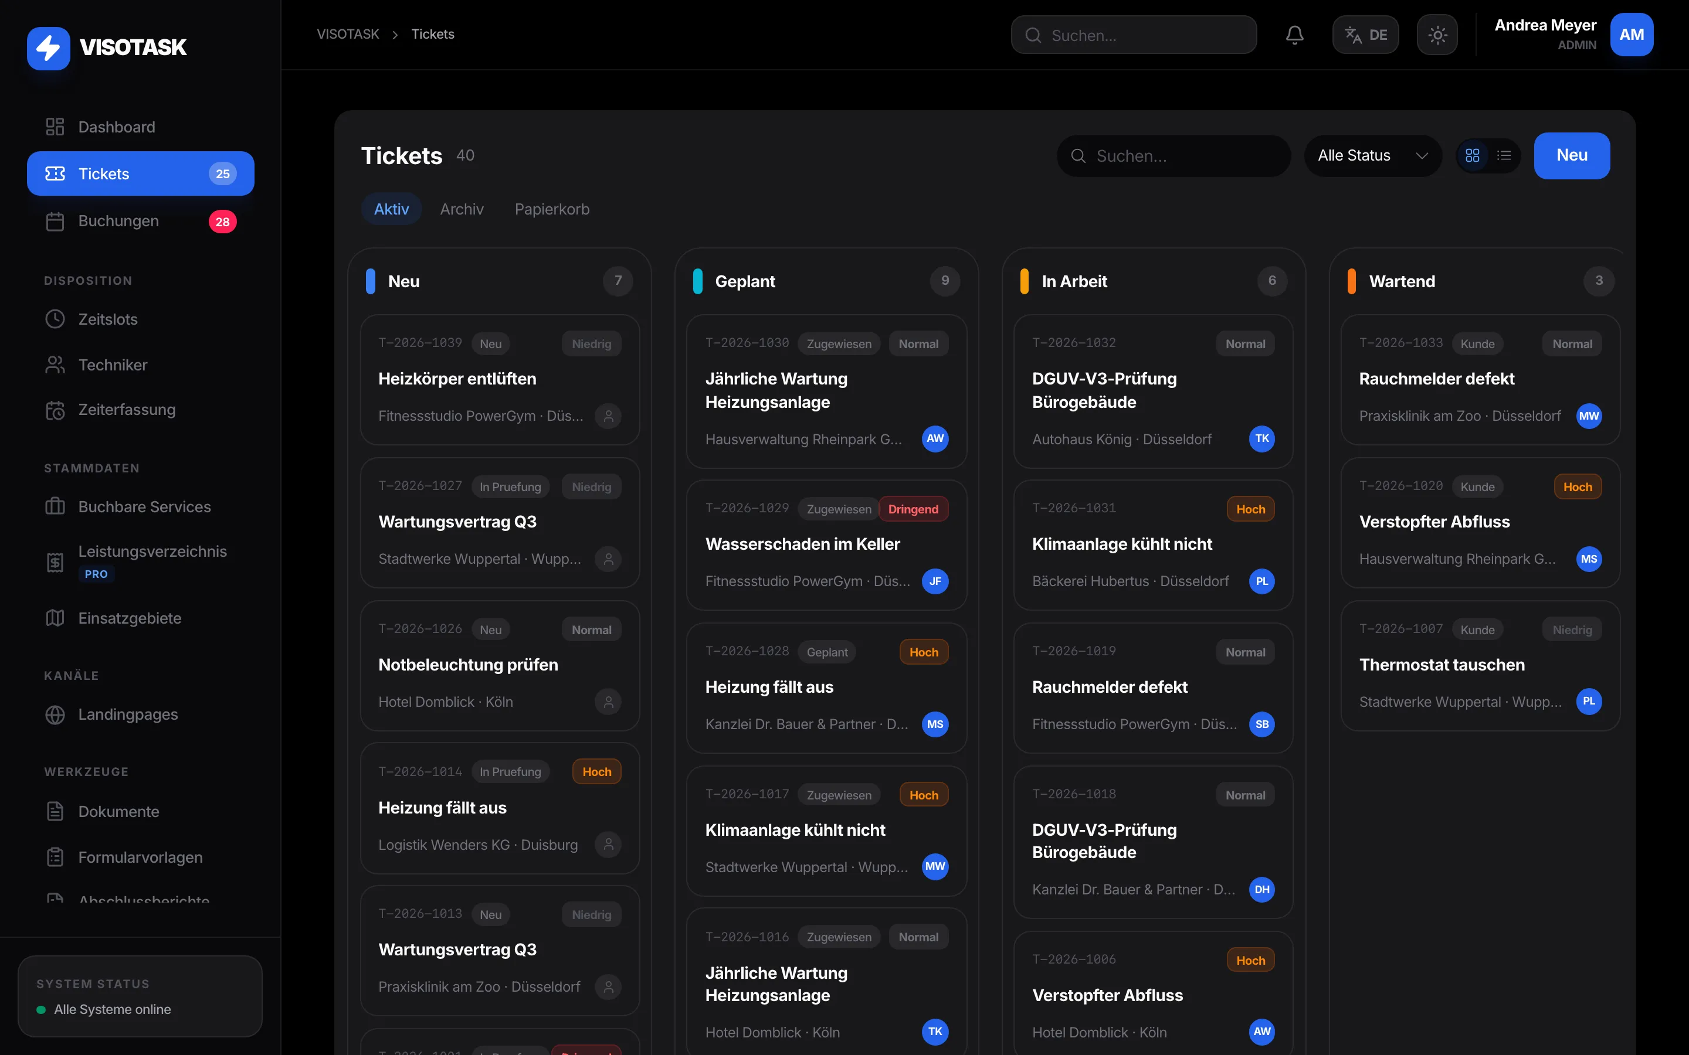
Task: Open Buchbare Services in the sidebar
Action: click(140, 506)
